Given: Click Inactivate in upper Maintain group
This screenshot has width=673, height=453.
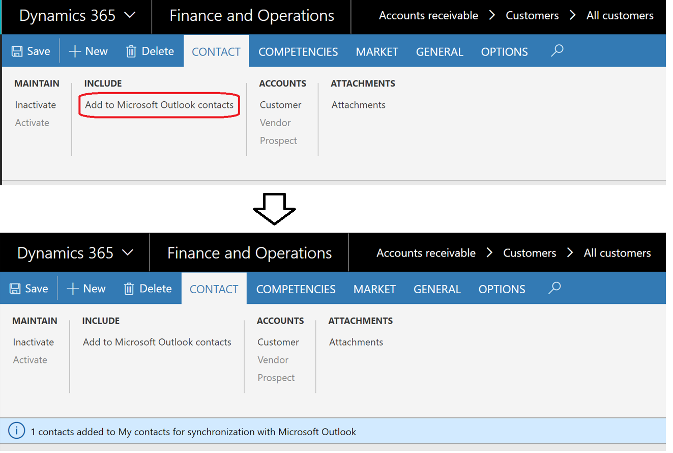Looking at the screenshot, I should click(36, 105).
